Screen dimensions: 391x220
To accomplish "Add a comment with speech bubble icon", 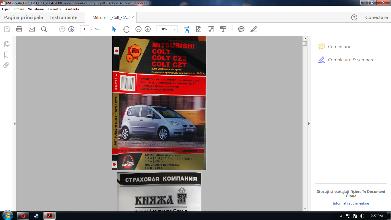I will click(x=241, y=29).
